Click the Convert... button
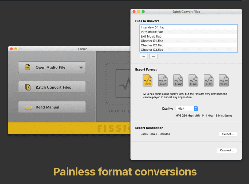This screenshot has width=249, height=184. coord(227,150)
